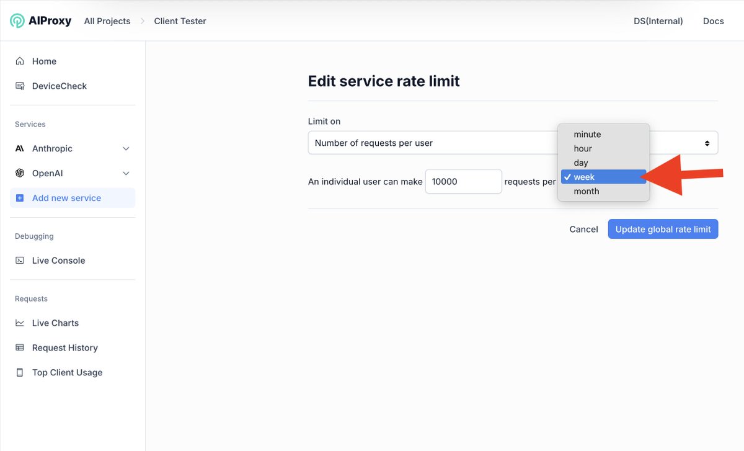Expand the Anthropic service chevron
This screenshot has width=744, height=451.
(126, 149)
